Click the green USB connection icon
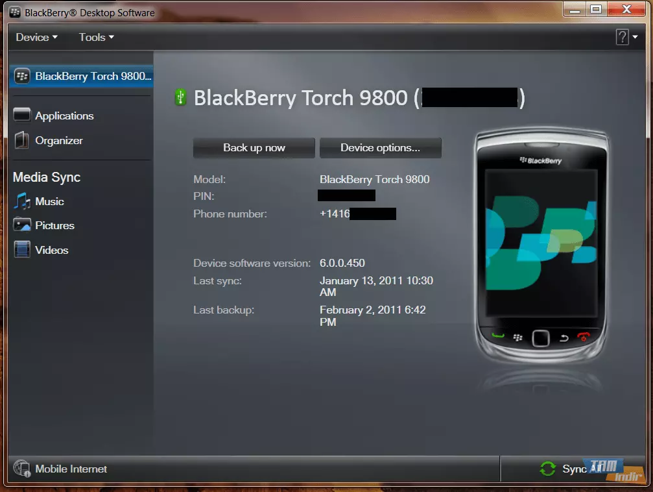The image size is (653, 492). 180,97
